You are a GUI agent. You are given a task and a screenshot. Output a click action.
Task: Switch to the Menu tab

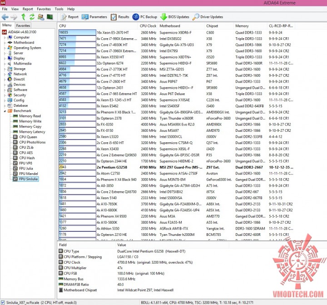pos(7,25)
